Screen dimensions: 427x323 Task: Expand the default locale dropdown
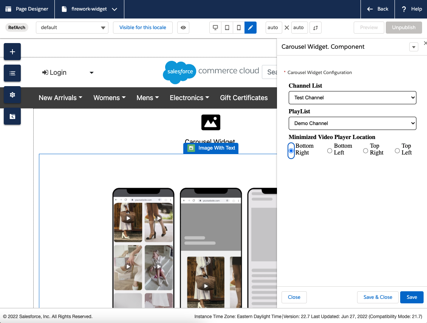pos(72,28)
